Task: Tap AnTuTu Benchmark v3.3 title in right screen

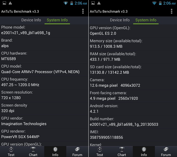Action: pos(109,11)
